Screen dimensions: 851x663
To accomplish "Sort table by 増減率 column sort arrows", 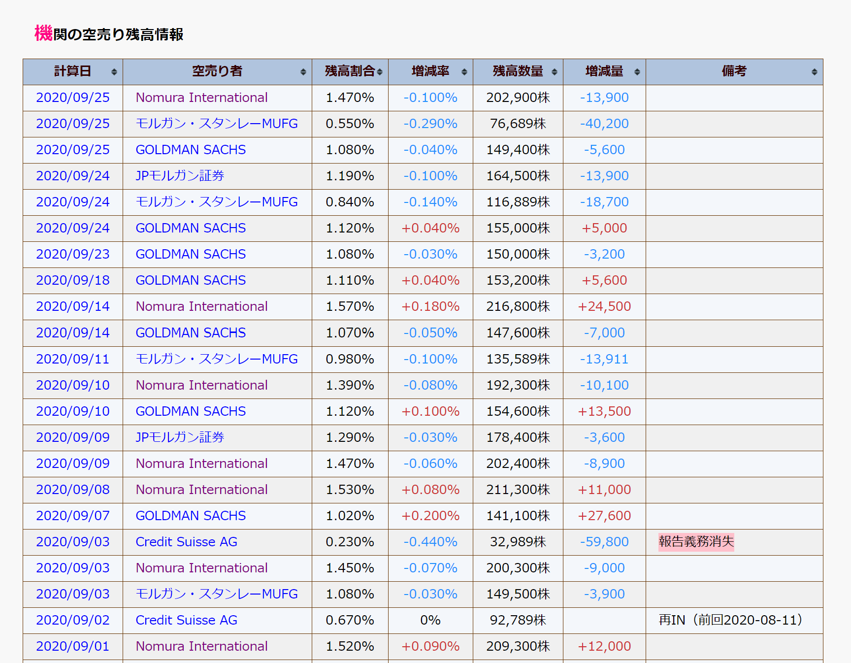I will [x=464, y=72].
